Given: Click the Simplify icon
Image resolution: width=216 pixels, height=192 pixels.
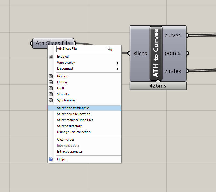Looking at the screenshot, I should [51, 94].
